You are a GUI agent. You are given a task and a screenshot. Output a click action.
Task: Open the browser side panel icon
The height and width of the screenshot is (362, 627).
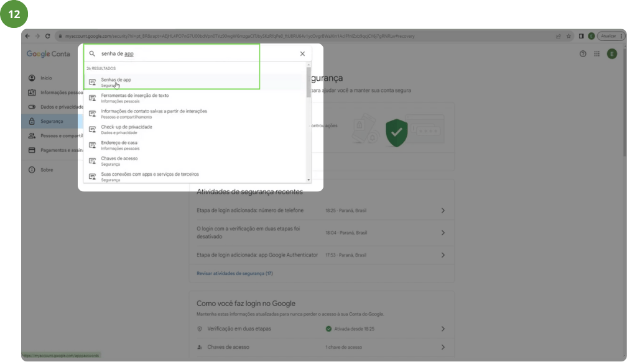581,36
